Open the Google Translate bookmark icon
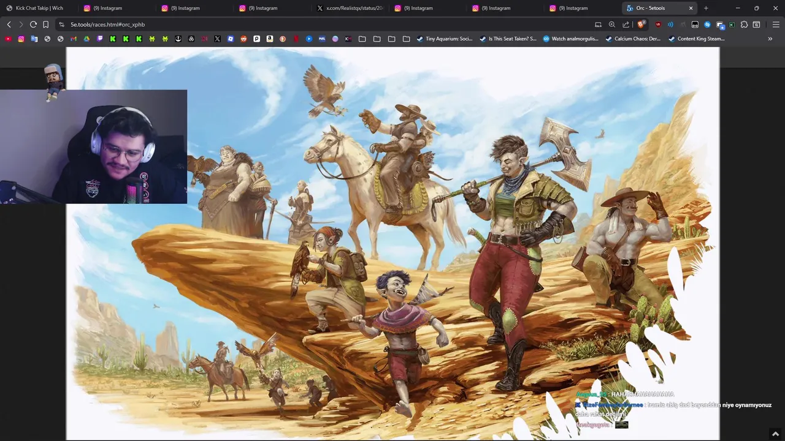The image size is (785, 441). 34,39
